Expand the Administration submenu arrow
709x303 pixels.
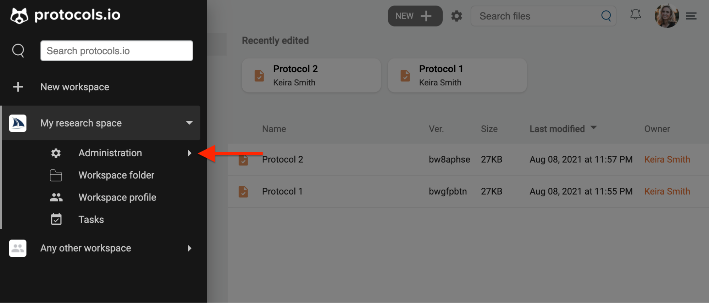tap(190, 153)
